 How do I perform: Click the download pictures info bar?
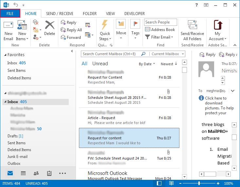pos(216,105)
